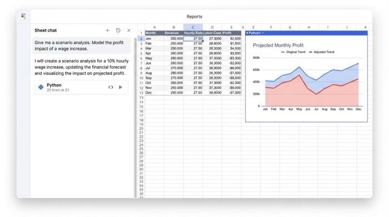Click the May peak on the chart

tap(299, 67)
